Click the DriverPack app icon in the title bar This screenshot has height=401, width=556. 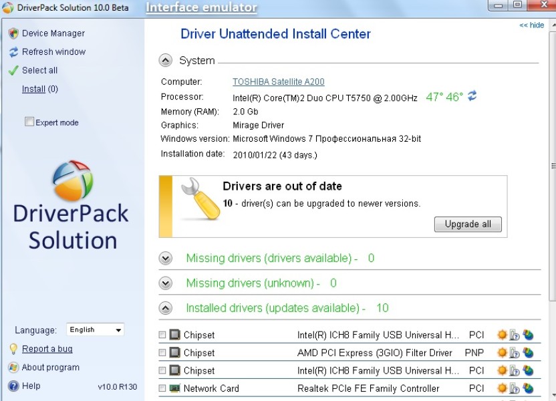pos(7,7)
